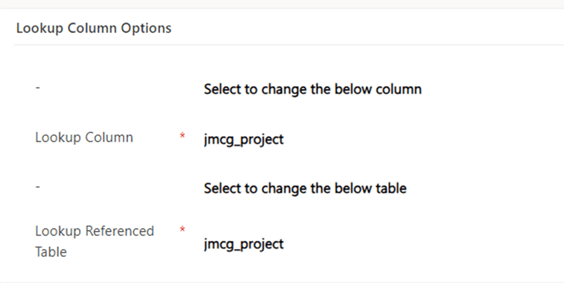The image size is (564, 283).
Task: Open the column selector above the Lookup Column field
Action: 312,89
